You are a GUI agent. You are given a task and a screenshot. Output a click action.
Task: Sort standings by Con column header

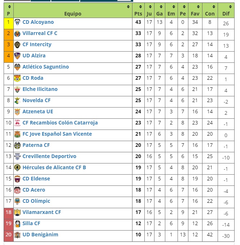point(210,10)
